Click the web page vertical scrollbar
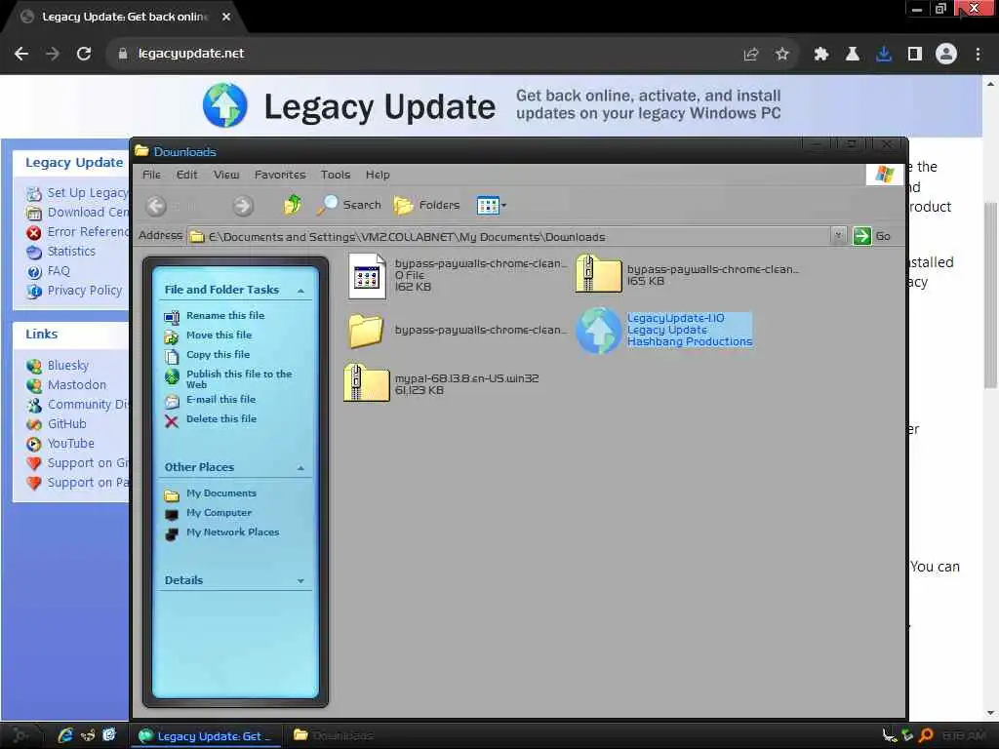Screen dimensions: 999x749 [x=990, y=295]
